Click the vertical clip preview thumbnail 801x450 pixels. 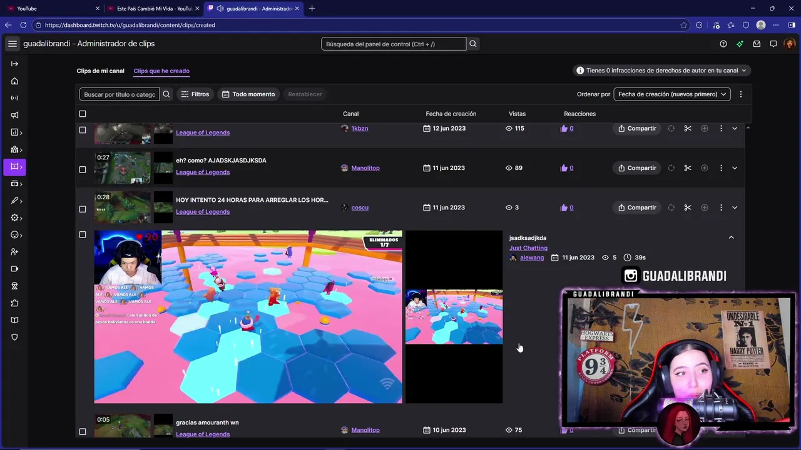(x=454, y=317)
